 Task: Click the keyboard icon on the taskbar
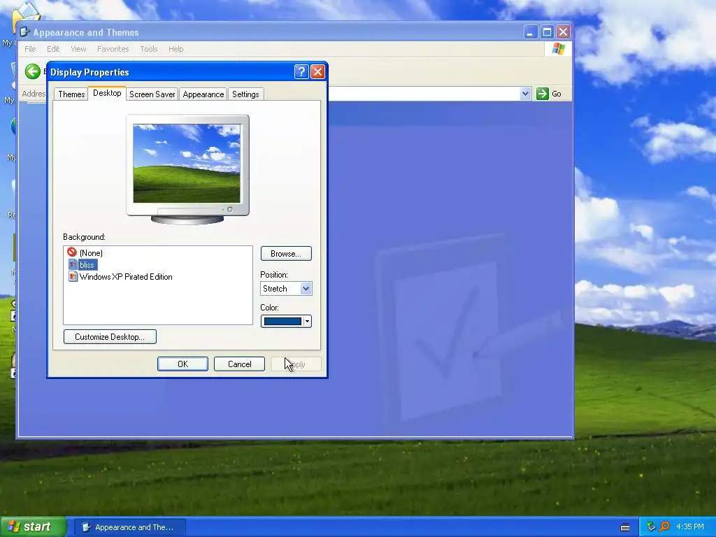coord(625,527)
